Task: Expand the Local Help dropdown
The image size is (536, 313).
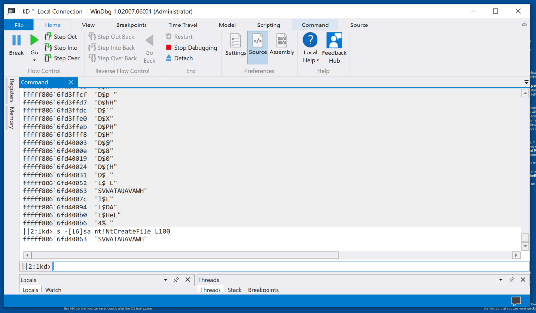Action: click(x=310, y=57)
